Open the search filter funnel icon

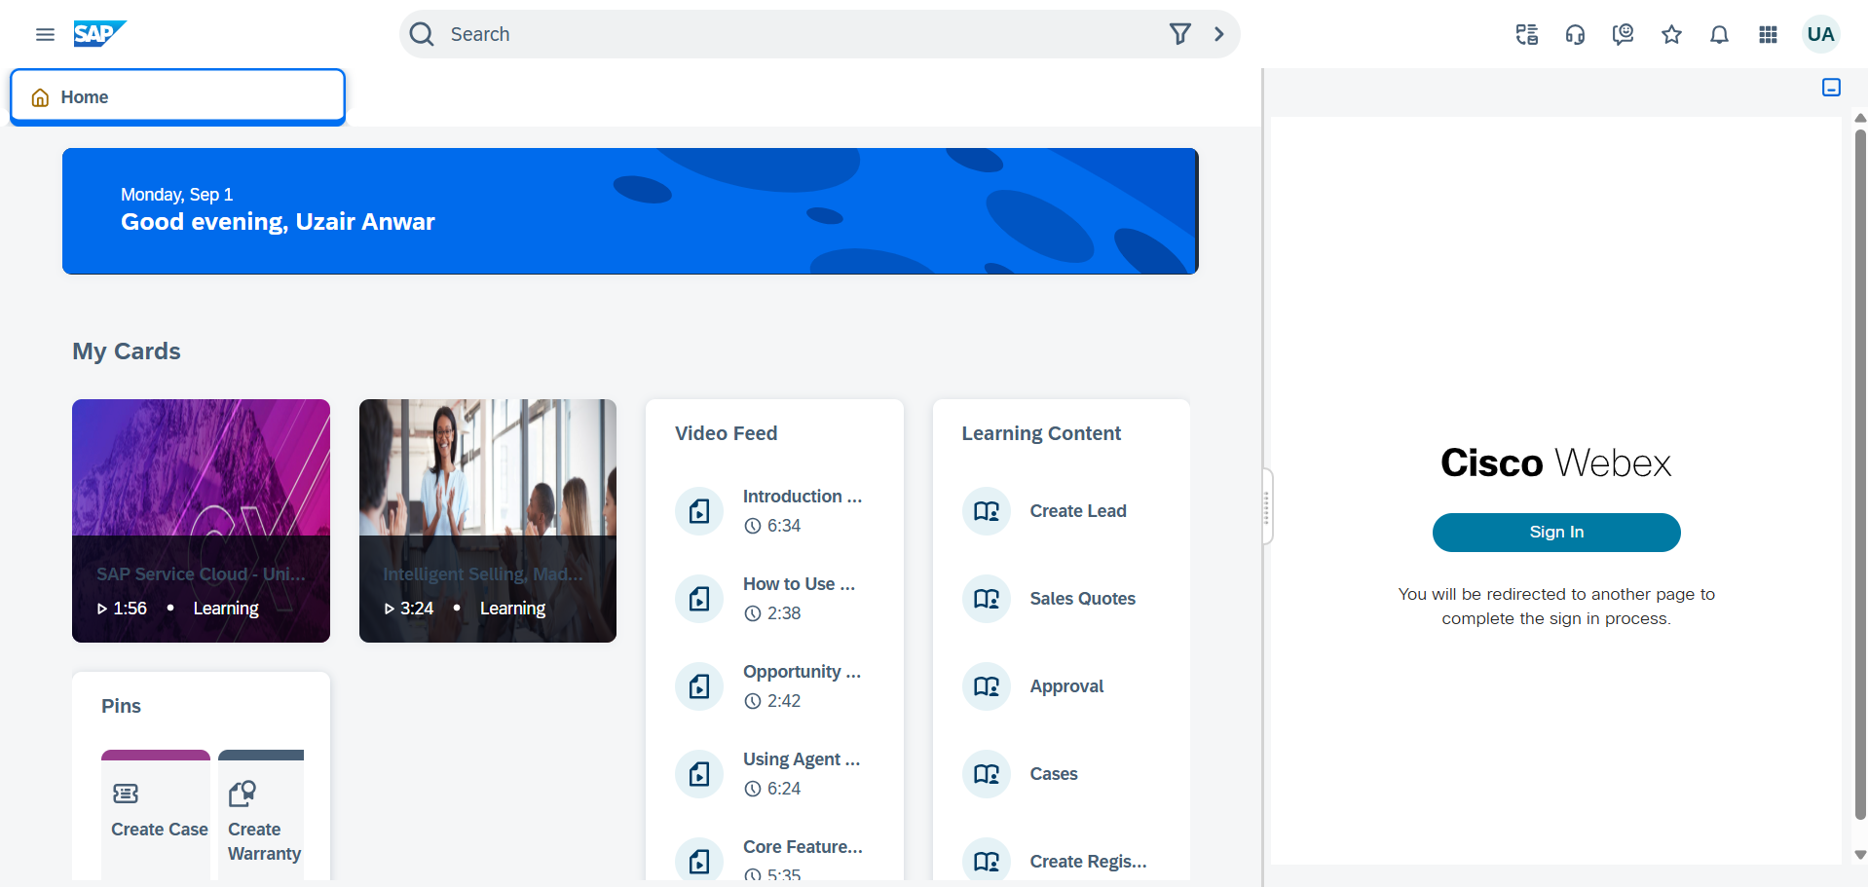pos(1179,35)
